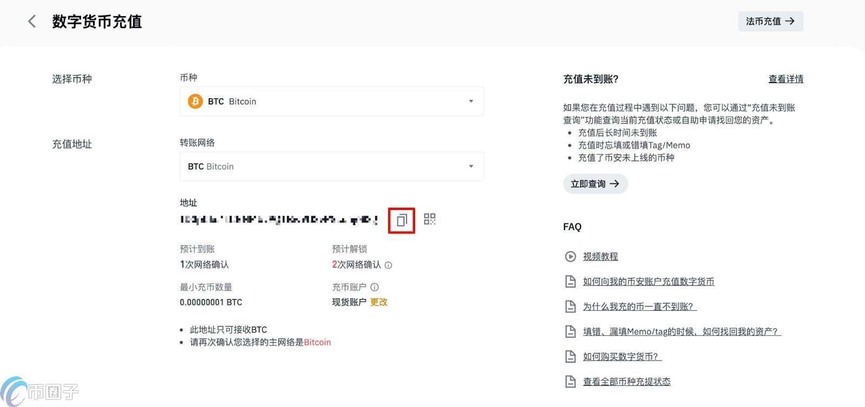
Task: Click 更改 to change deposit account
Action: click(379, 302)
